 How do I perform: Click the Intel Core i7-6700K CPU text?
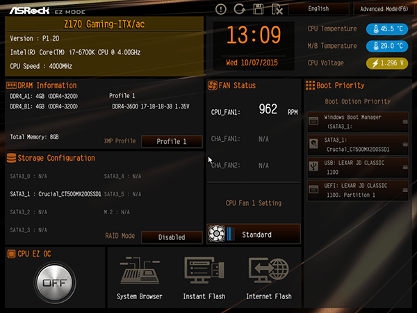coord(75,52)
